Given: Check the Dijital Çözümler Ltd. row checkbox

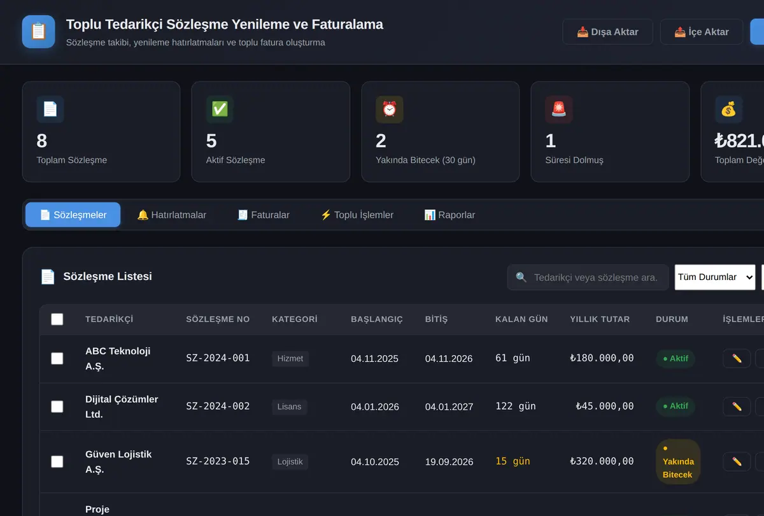Looking at the screenshot, I should pyautogui.click(x=57, y=407).
